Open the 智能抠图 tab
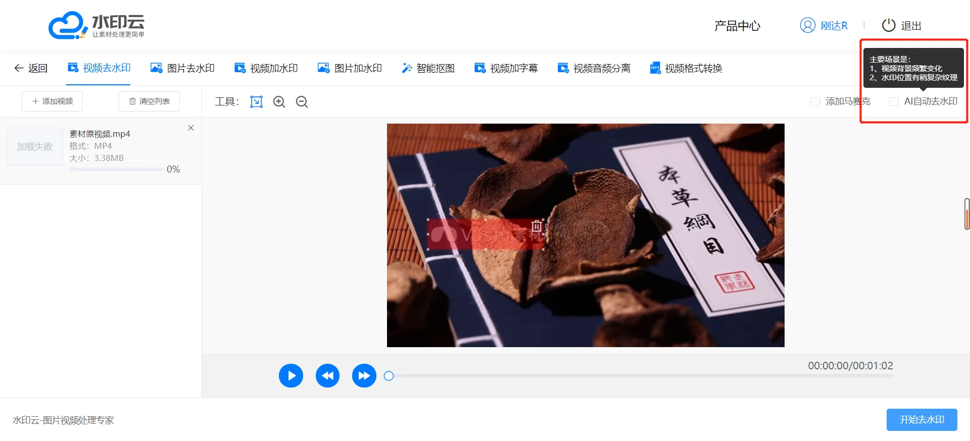This screenshot has height=441, width=970. 428,68
